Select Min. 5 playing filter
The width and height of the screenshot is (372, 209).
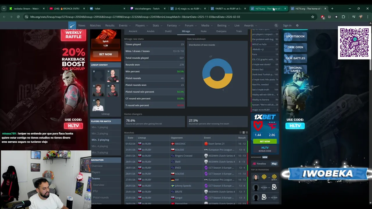coord(100,152)
